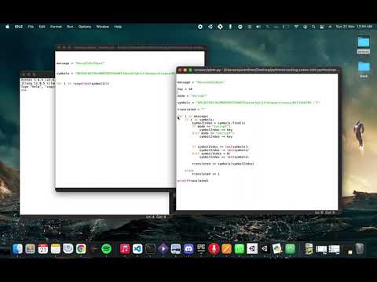Image resolution: width=377 pixels, height=282 pixels.
Task: Open the red microphone app in Dock
Action: point(214,249)
